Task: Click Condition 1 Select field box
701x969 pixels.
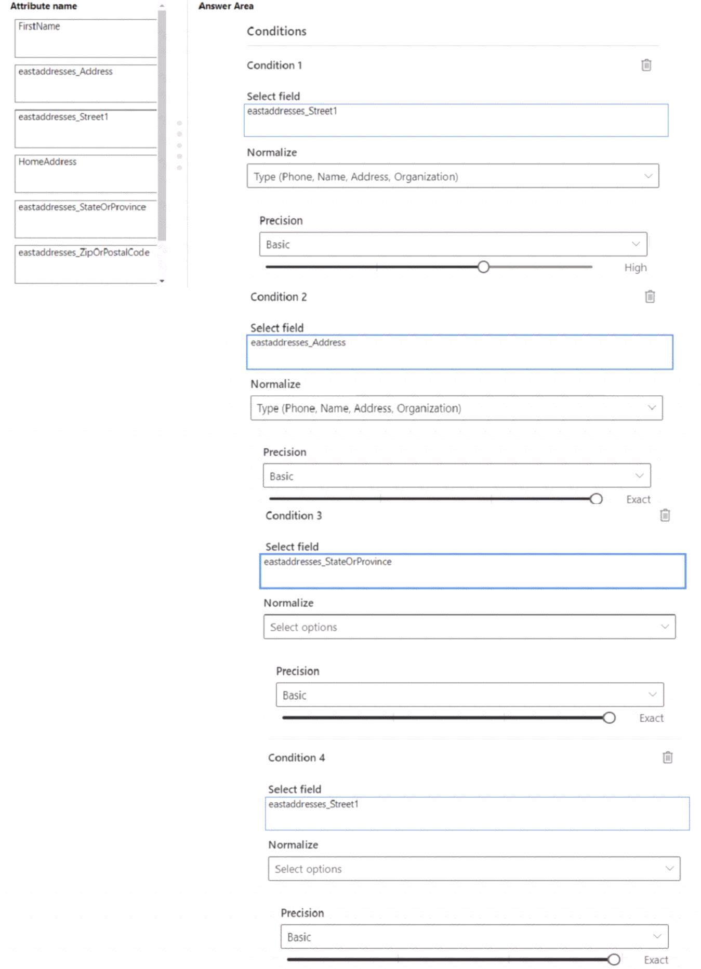Action: click(x=456, y=121)
